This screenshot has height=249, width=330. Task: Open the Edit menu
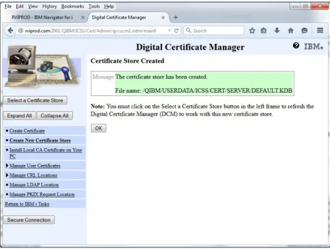(20, 6)
